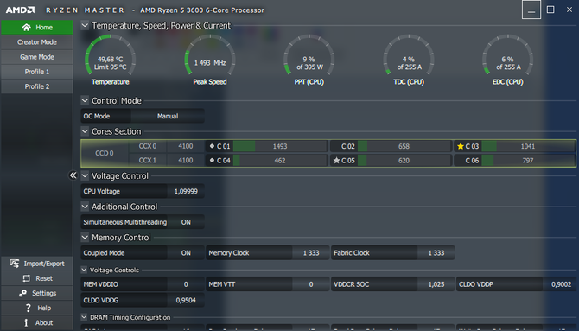
Task: Click the Memory Clock value 1 333
Action: point(311,253)
